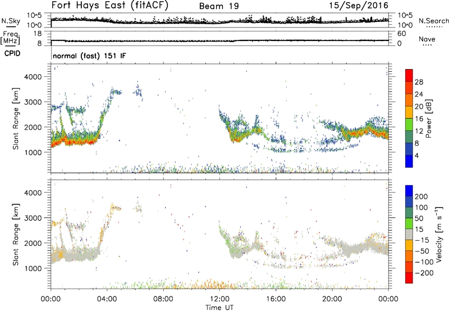Click the Velocity [m s⁻¹] colorbar label

(438, 234)
